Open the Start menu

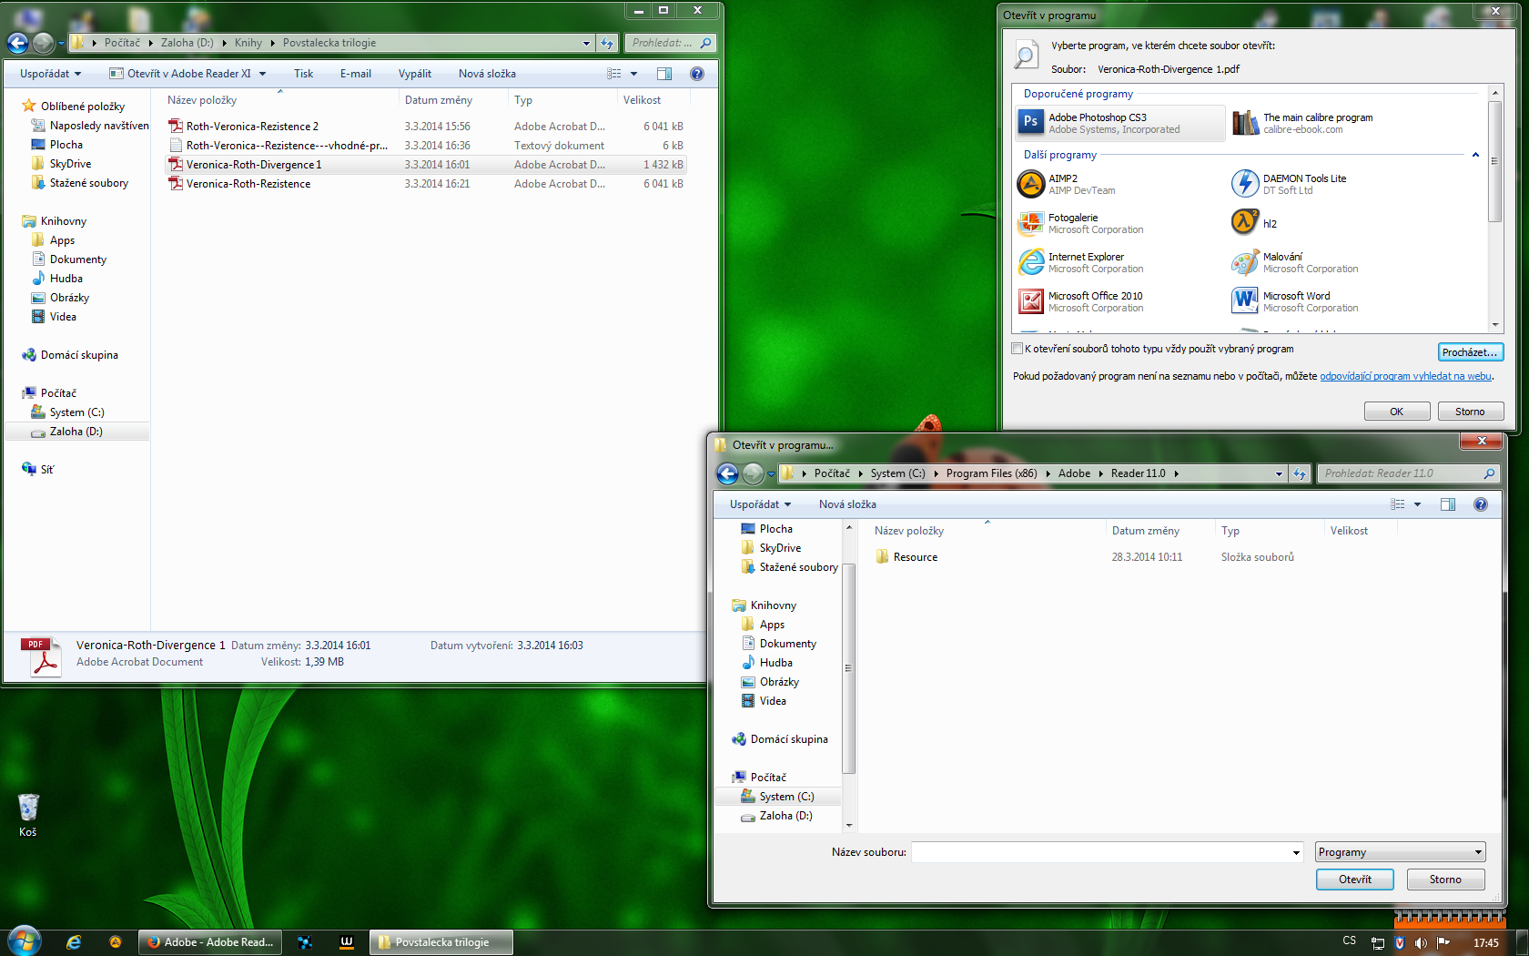pyautogui.click(x=25, y=941)
